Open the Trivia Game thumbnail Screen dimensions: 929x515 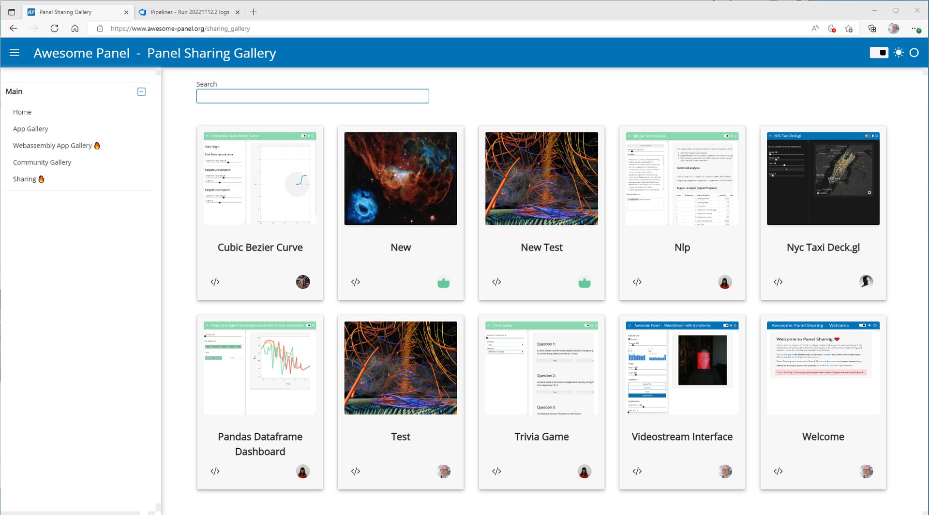541,368
